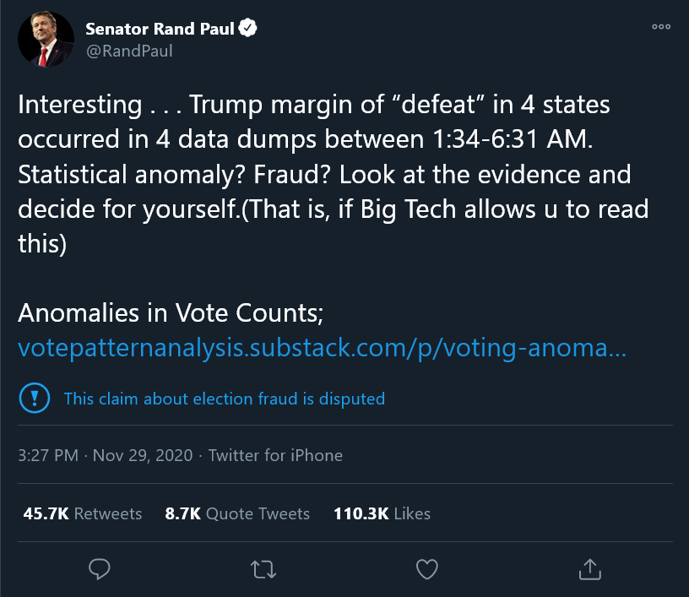This screenshot has height=597, width=689.
Task: Click the 3:27 PM timestamp
Action: (48, 455)
